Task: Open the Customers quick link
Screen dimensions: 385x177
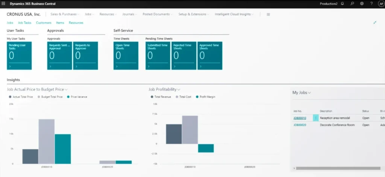Action: tap(44, 23)
